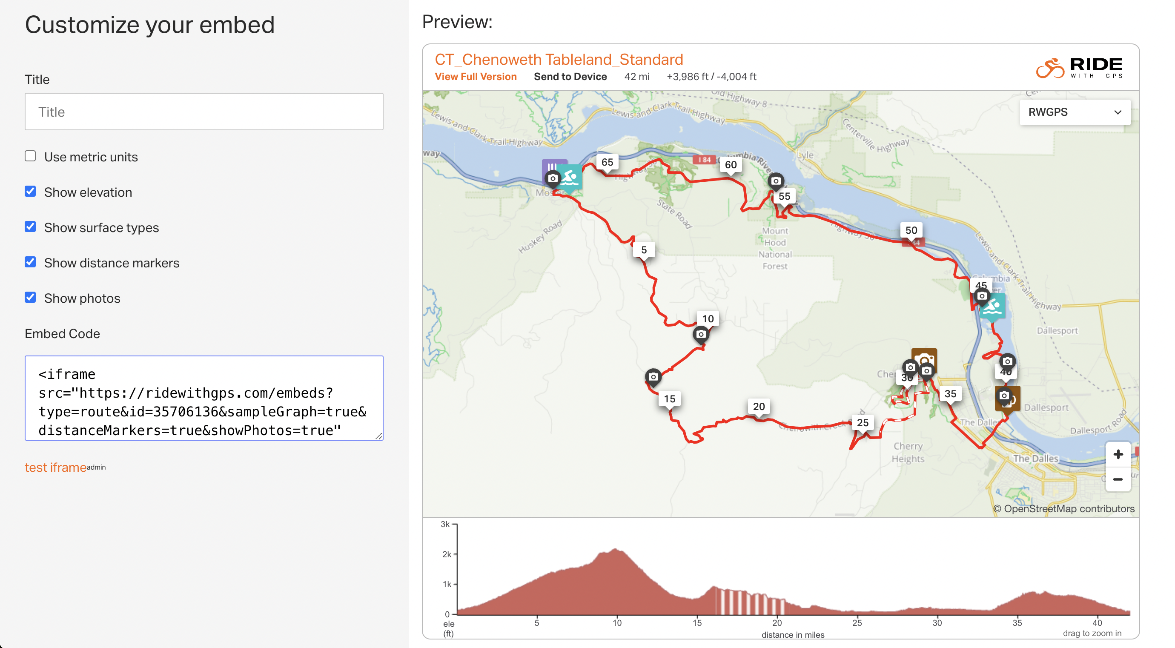The height and width of the screenshot is (648, 1175).
Task: Click the map zoom out minus button
Action: tap(1118, 479)
